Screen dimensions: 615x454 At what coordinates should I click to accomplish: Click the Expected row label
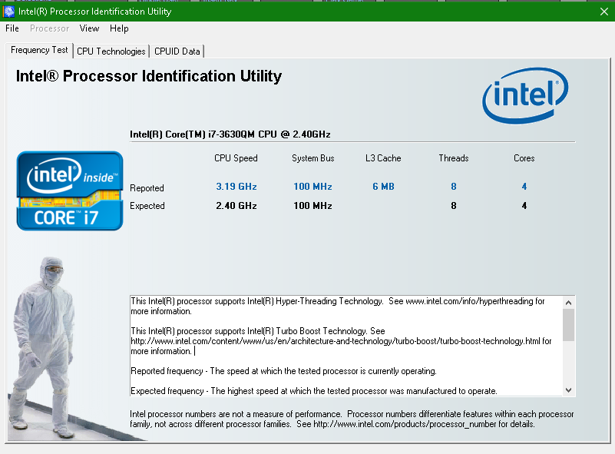(x=147, y=206)
